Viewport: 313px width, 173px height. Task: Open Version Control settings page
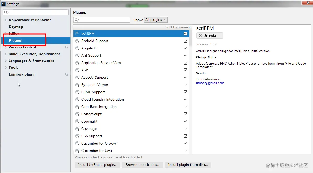pyautogui.click(x=22, y=47)
